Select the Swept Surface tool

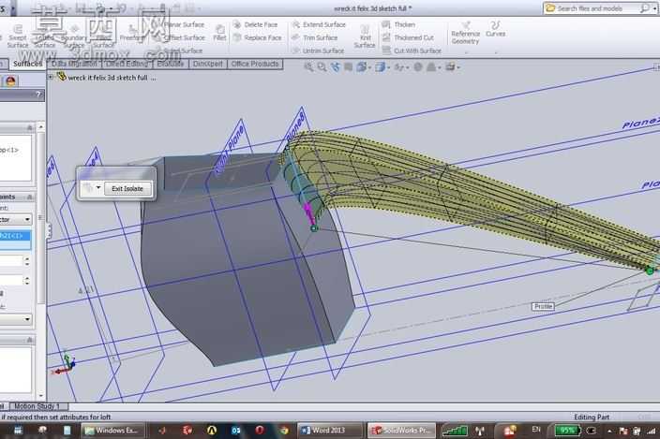click(x=18, y=37)
